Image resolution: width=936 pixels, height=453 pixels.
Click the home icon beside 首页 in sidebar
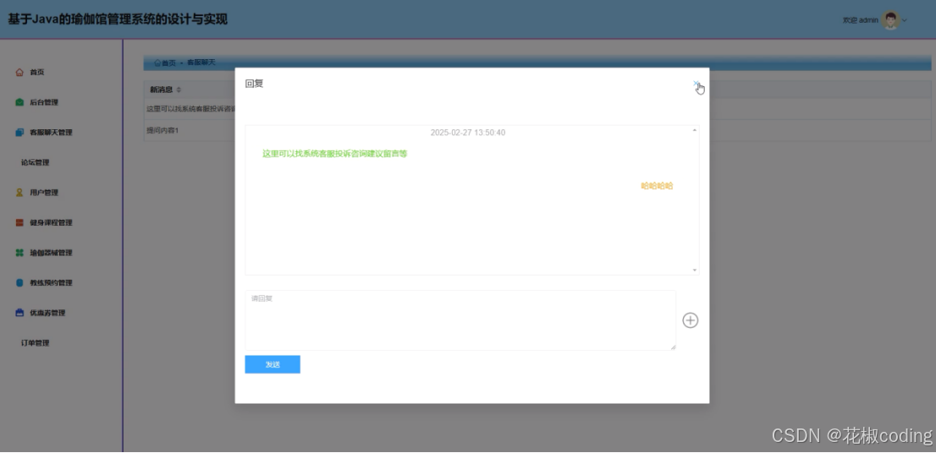(19, 72)
